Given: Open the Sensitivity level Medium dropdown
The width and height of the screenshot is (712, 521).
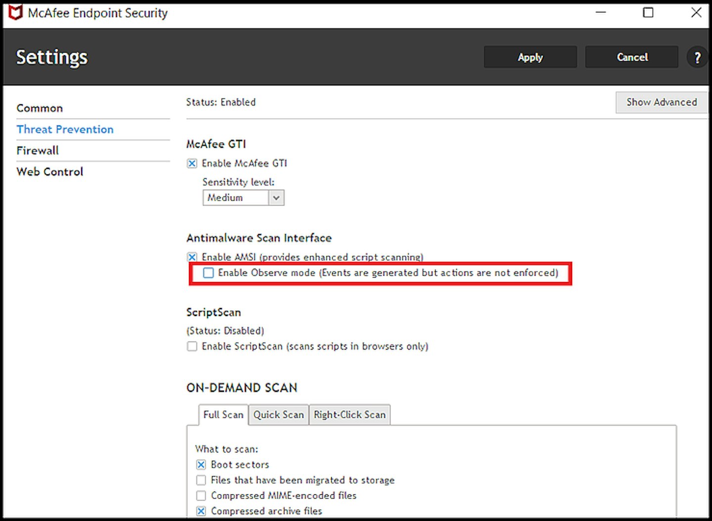Looking at the screenshot, I should [243, 198].
